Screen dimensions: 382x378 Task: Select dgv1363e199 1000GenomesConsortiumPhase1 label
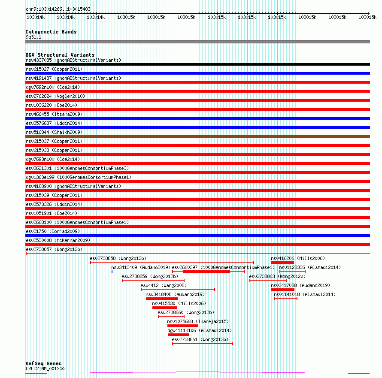click(x=79, y=177)
